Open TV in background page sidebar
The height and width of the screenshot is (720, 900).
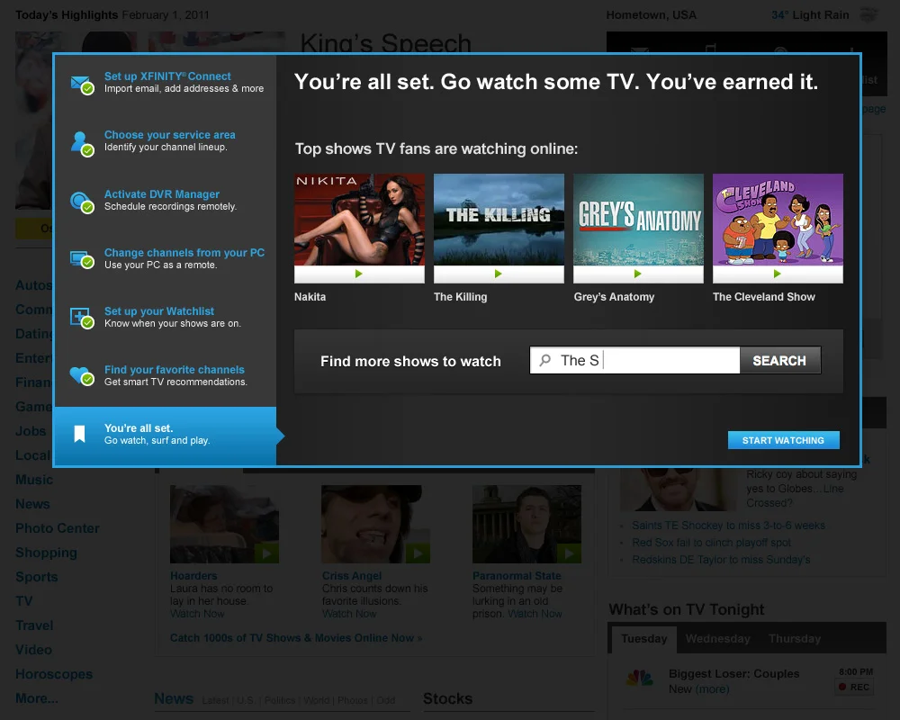24,600
